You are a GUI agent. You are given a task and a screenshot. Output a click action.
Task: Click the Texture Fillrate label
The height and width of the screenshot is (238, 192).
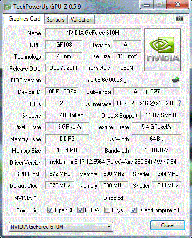[112, 127]
